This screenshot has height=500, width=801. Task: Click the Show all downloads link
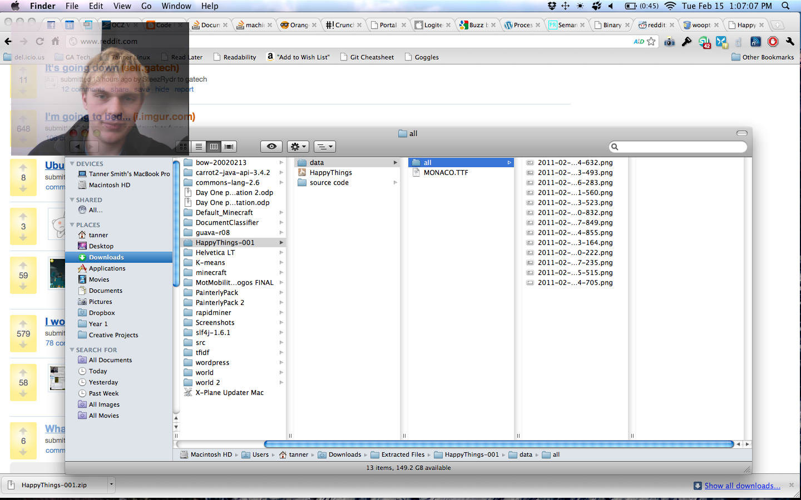tap(742, 486)
